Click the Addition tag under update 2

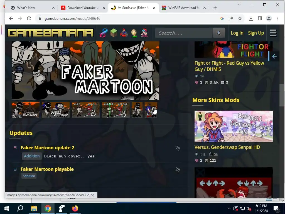[x=32, y=156]
